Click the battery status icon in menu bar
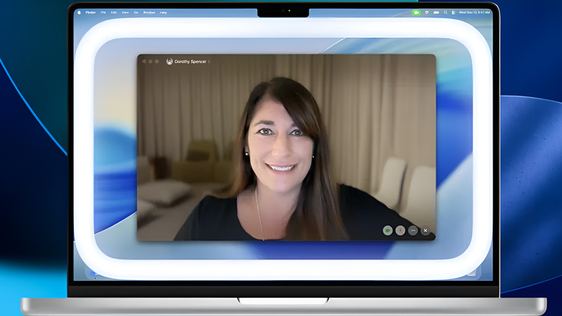This screenshot has width=562, height=316. tap(436, 12)
